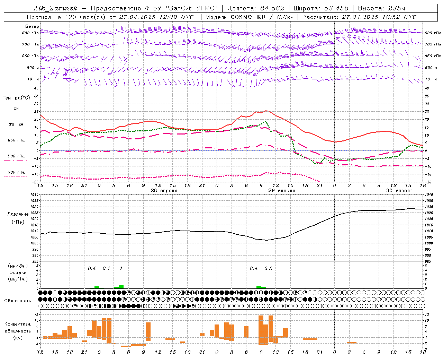Select model label COSMO-RU / 6.6км
This screenshot has width=443, height=355.
[x=262, y=17]
